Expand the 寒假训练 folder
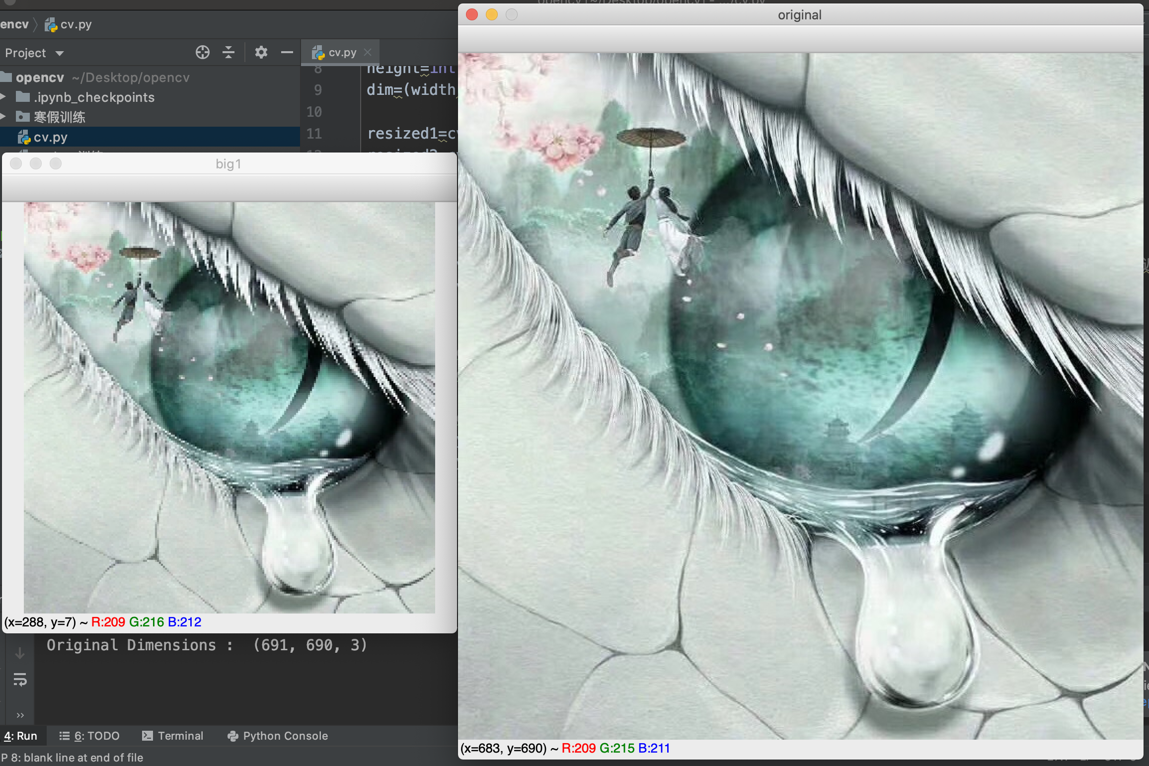Screen dimensions: 1149x766 (x=4, y=117)
